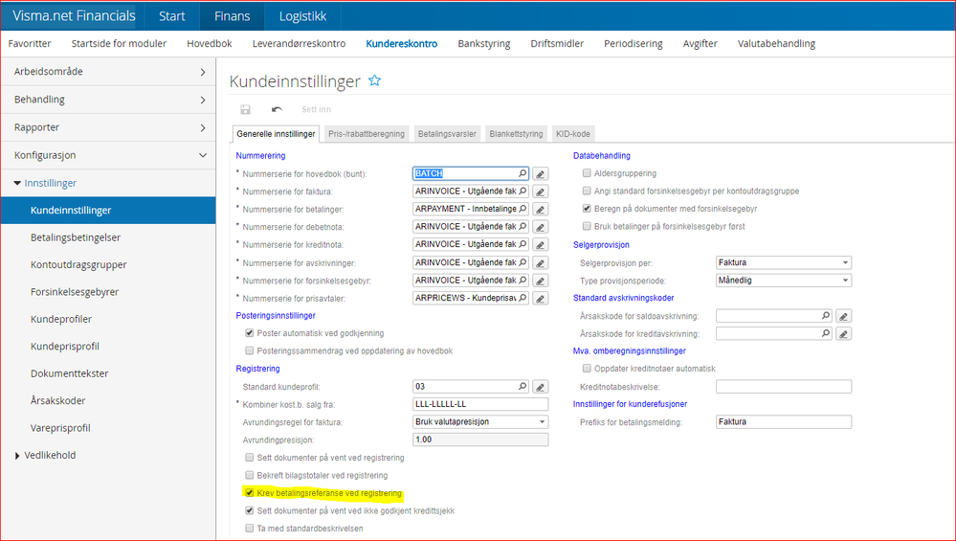The width and height of the screenshot is (956, 541).
Task: Edit Årsakskode for kreditavskrivning with pencil icon
Action: pos(843,333)
